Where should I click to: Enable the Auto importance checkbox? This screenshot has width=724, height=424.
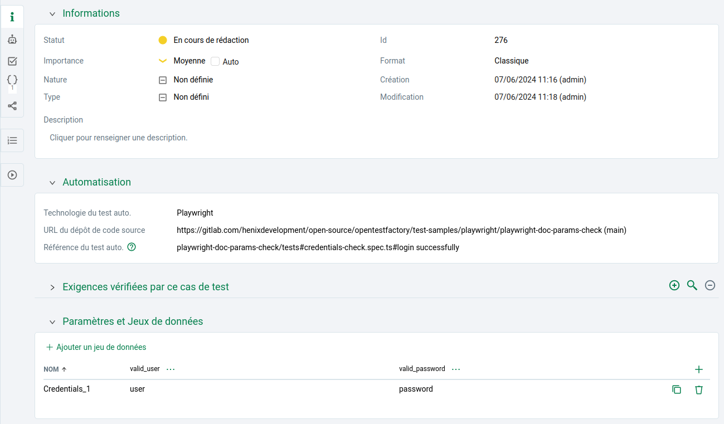(215, 61)
